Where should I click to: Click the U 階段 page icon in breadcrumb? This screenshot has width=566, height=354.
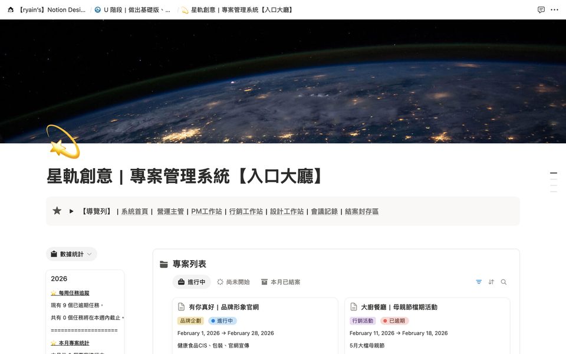[x=97, y=10]
